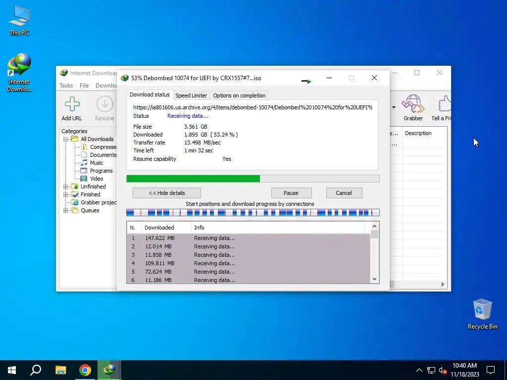
Task: Open Internet Download Manager desktop shortcut
Action: tap(19, 73)
